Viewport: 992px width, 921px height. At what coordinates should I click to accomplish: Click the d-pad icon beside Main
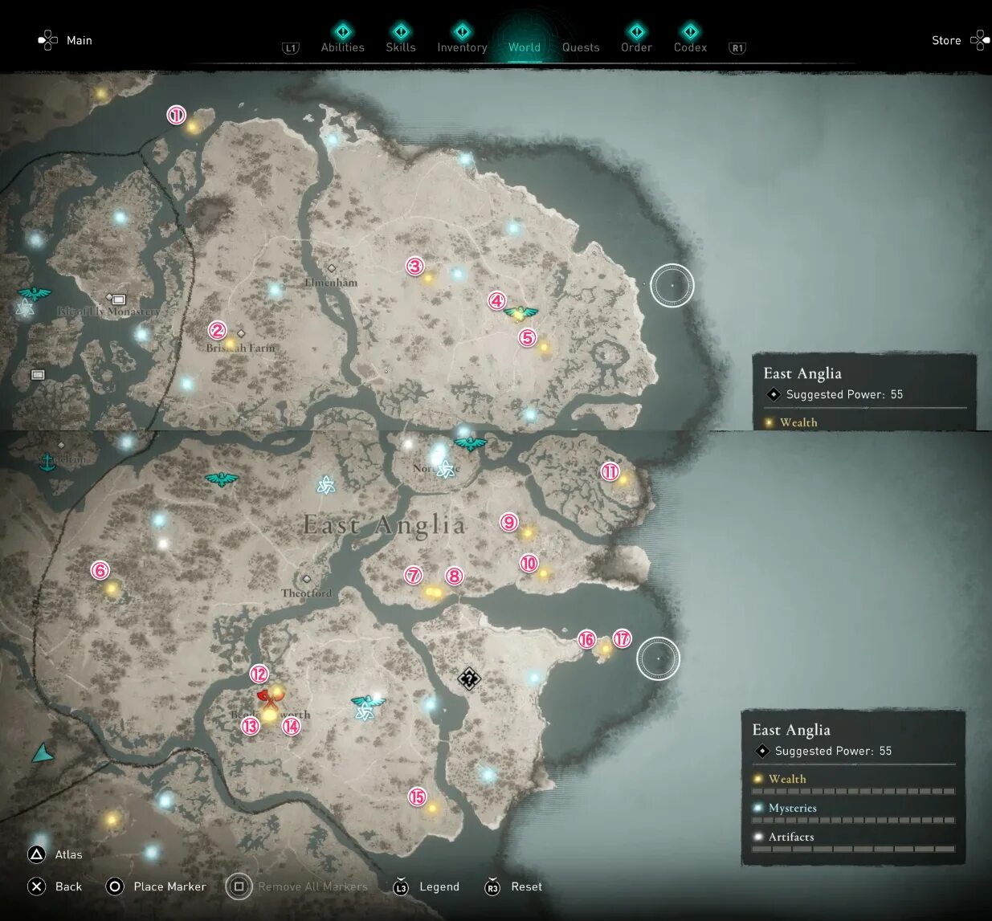(x=47, y=40)
